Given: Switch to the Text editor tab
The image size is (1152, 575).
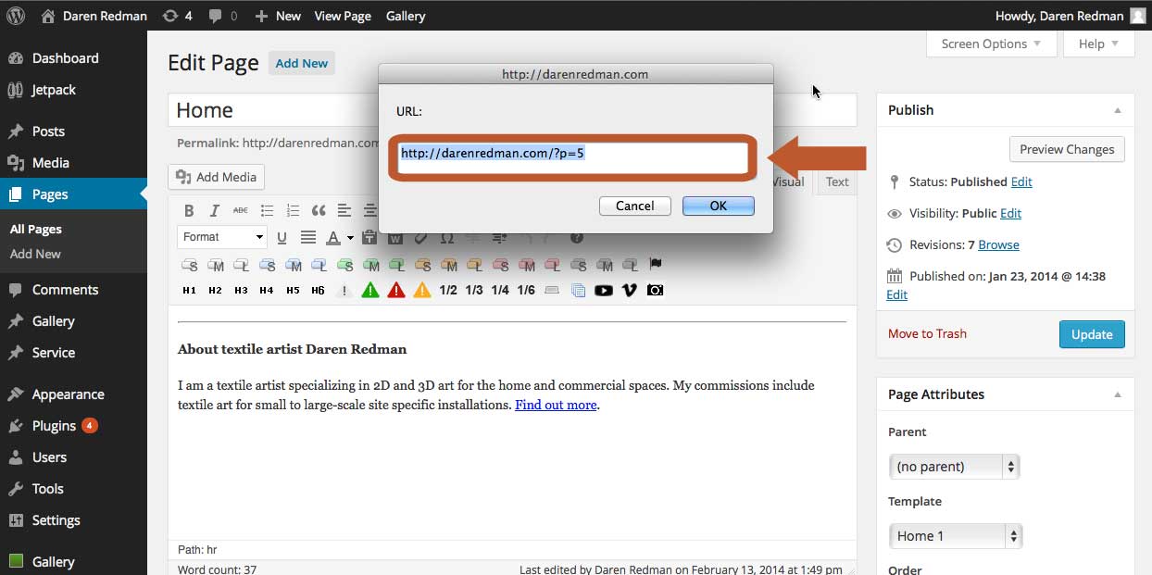Looking at the screenshot, I should click(x=837, y=181).
